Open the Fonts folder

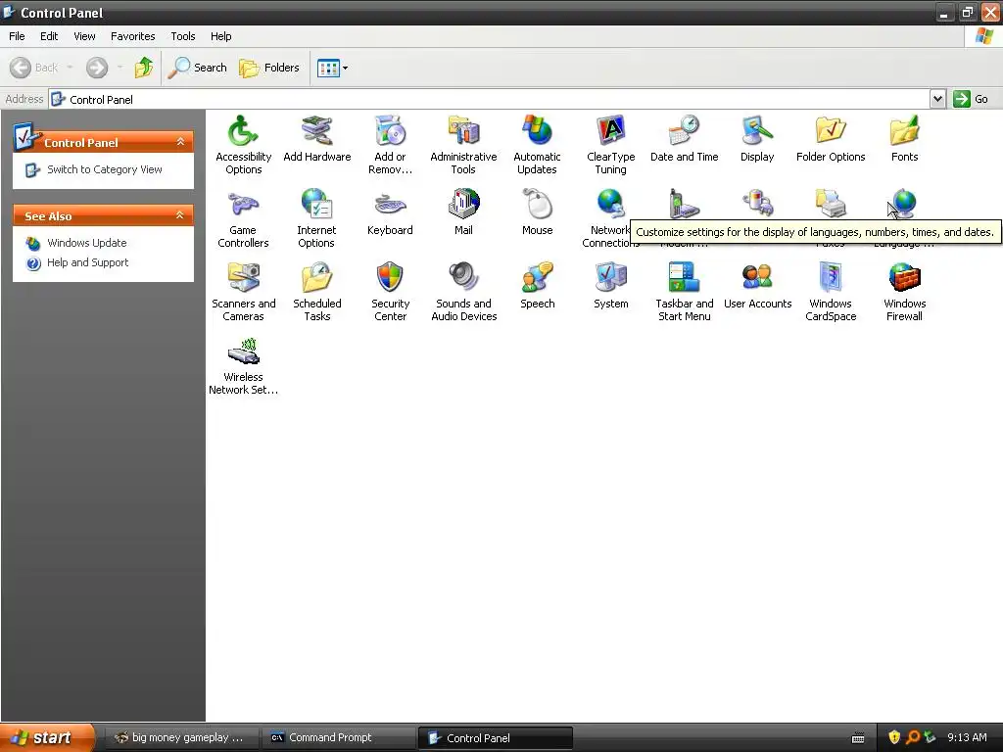pyautogui.click(x=904, y=139)
